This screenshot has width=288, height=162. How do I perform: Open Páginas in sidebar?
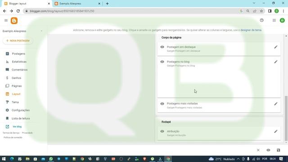[17, 86]
